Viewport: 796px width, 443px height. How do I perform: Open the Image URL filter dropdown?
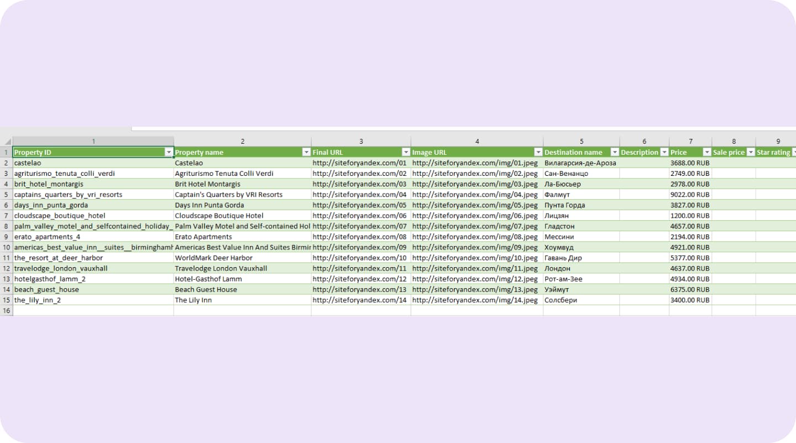538,152
